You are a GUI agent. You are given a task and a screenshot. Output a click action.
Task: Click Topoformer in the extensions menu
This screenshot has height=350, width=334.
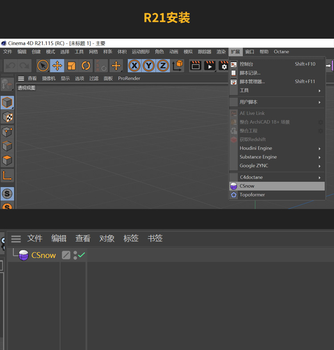coord(277,195)
